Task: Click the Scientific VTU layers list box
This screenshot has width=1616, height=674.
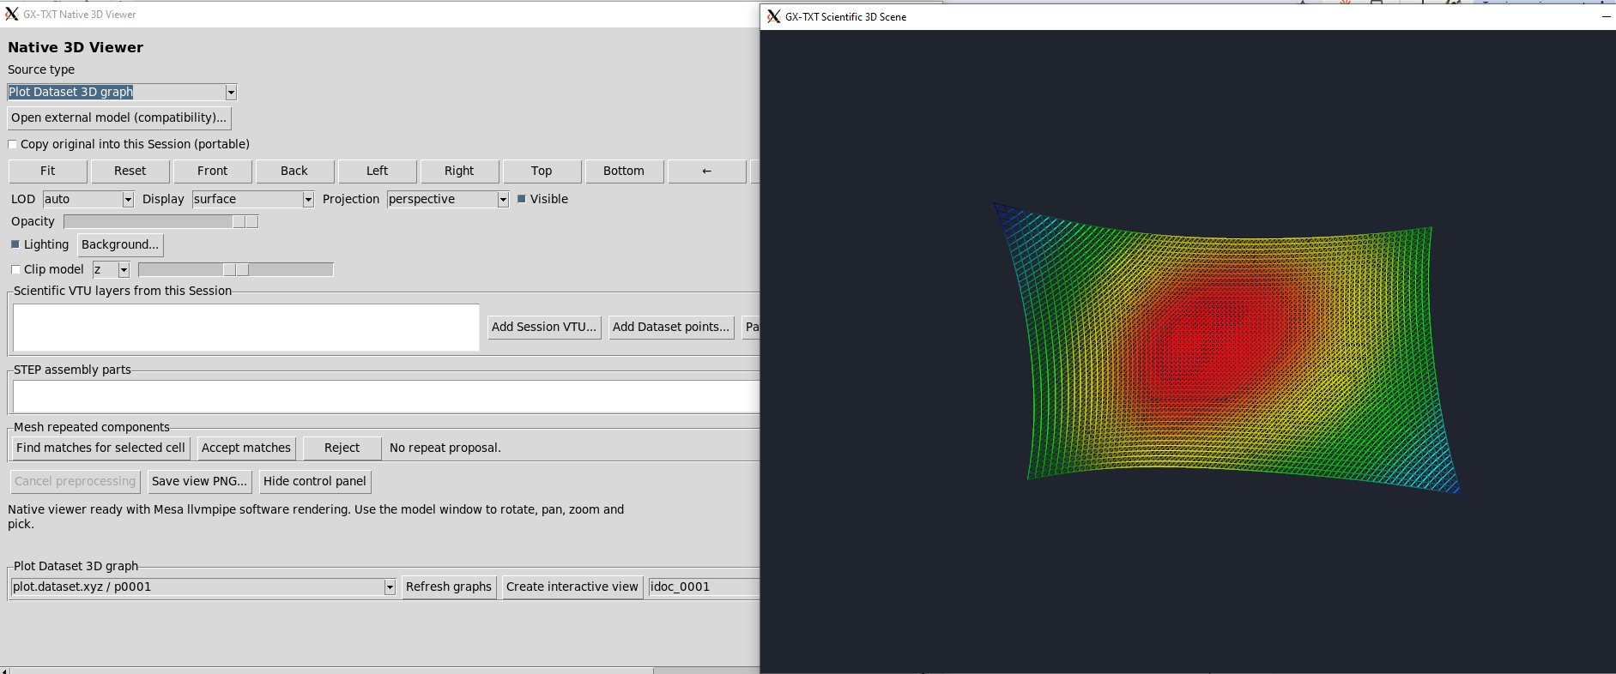Action: pyautogui.click(x=246, y=328)
